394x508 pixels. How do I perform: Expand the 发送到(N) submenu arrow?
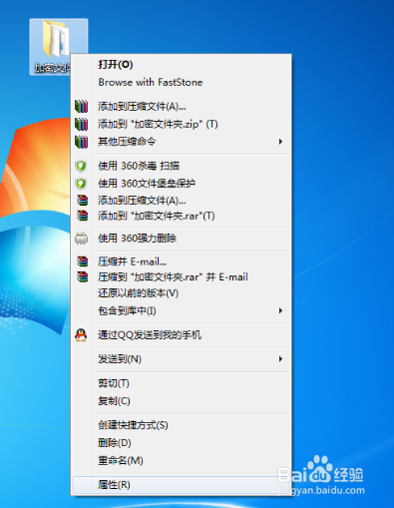click(x=280, y=359)
